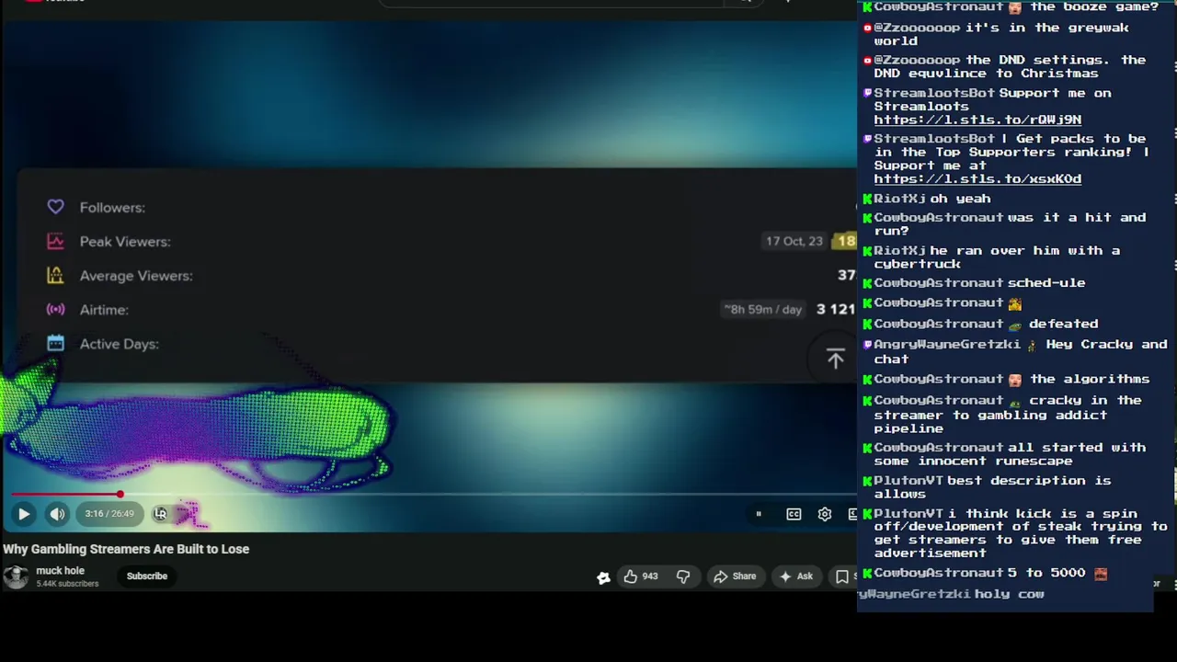1177x662 pixels.
Task: Open the muck hole channel name link
Action: (x=60, y=571)
